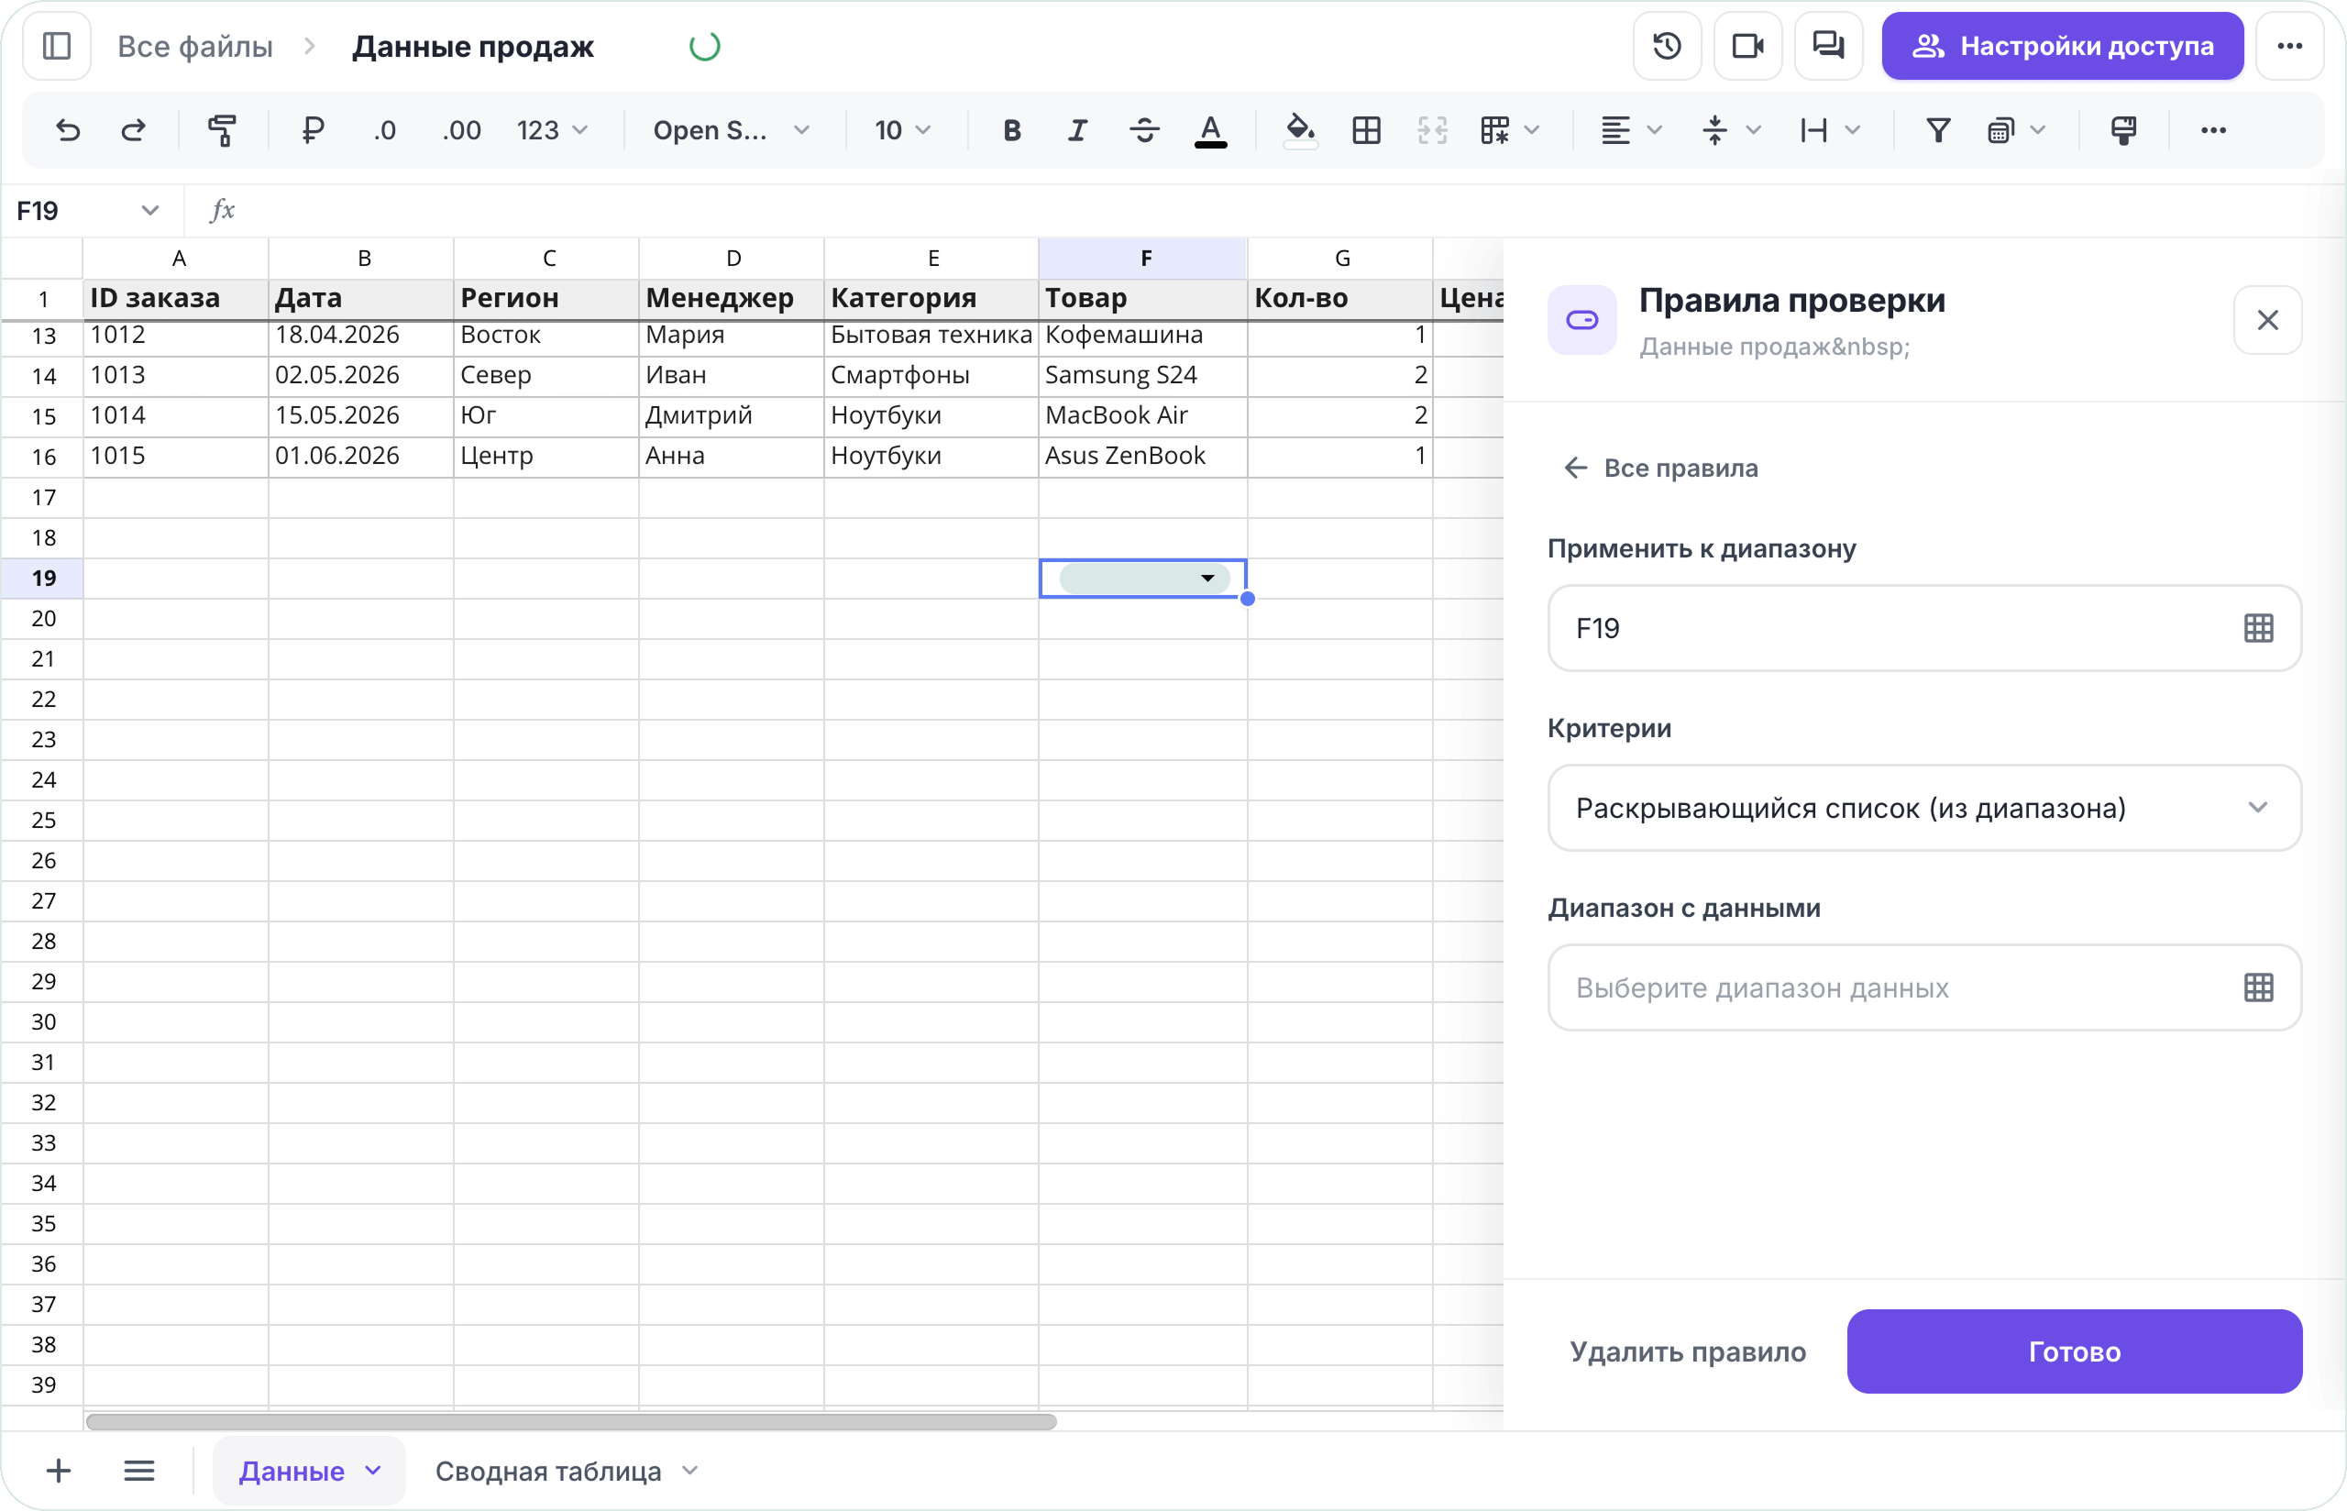Apply ruble currency format
The width and height of the screenshot is (2347, 1511).
click(x=313, y=130)
